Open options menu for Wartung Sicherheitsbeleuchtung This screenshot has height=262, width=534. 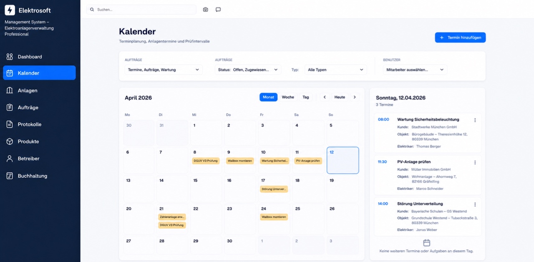(475, 120)
